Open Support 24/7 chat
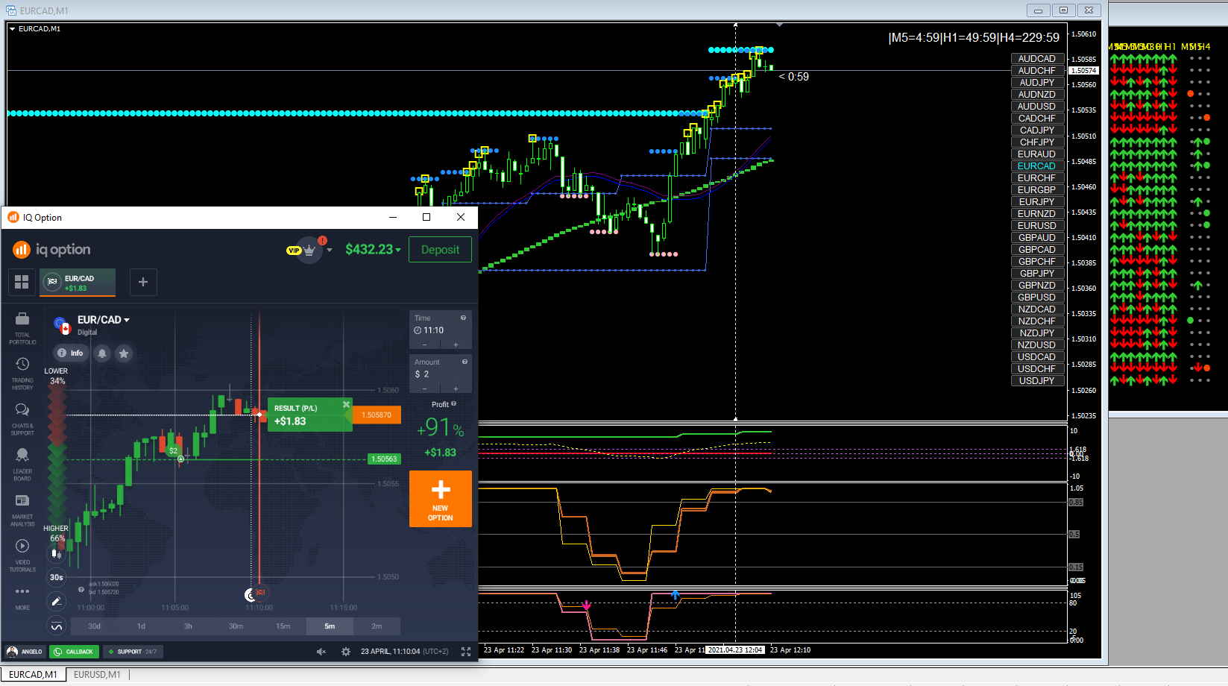The width and height of the screenshot is (1228, 686). point(132,652)
